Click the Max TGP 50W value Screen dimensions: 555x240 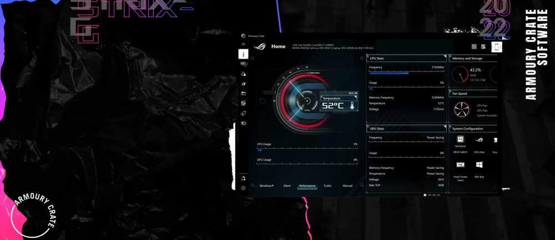(441, 185)
